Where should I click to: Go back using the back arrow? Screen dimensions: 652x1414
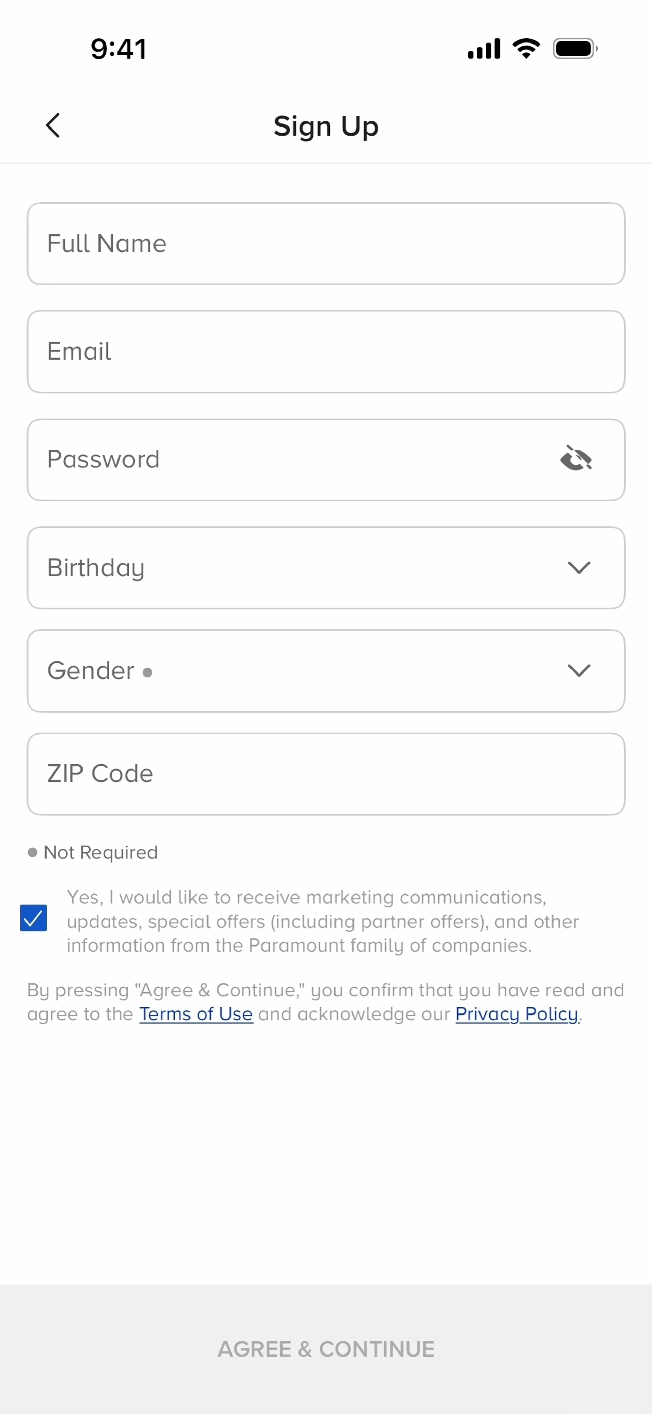tap(53, 126)
